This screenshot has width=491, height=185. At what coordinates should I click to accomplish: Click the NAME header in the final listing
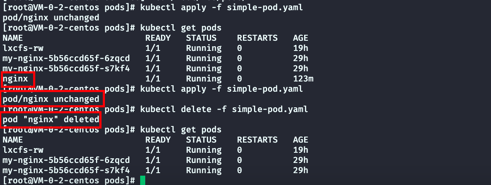pyautogui.click(x=13, y=140)
